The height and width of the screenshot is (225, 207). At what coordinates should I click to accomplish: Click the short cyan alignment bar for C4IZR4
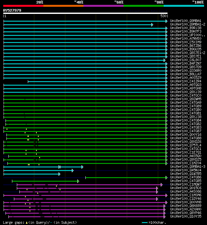98,81
